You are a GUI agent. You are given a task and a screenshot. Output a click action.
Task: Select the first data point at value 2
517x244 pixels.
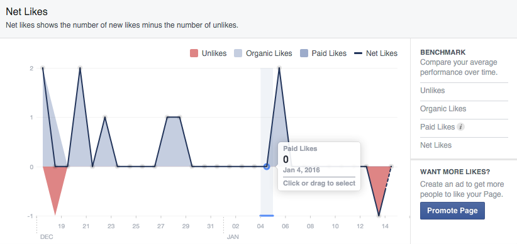(x=43, y=69)
